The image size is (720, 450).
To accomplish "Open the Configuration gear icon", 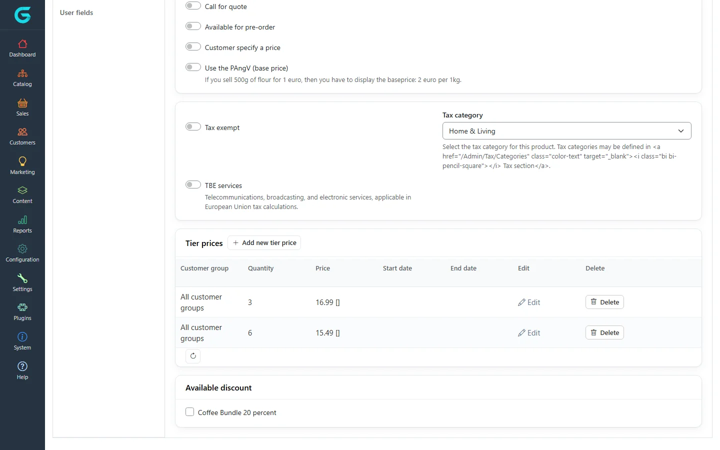I will pyautogui.click(x=22, y=249).
